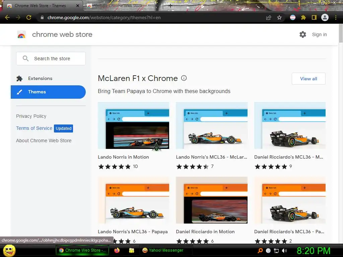Click the address bar URL

tap(104, 17)
